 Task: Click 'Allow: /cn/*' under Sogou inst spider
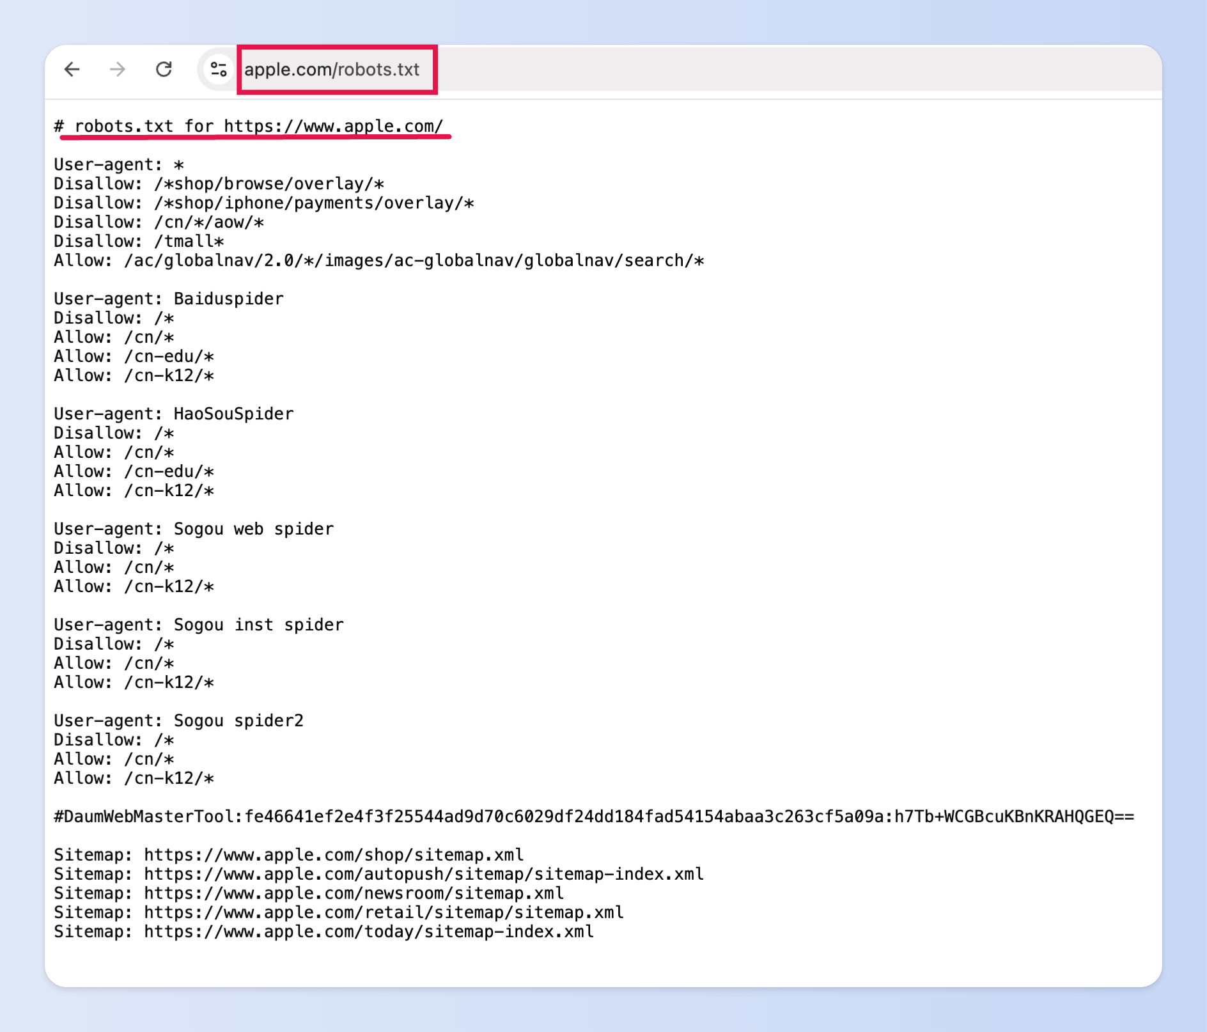tap(114, 664)
